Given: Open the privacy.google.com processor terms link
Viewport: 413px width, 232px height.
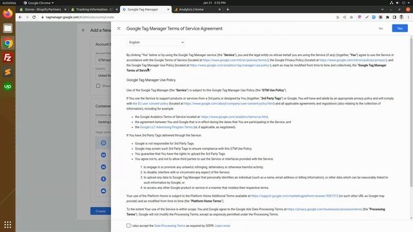Looking at the screenshot, I should tap(324, 209).
